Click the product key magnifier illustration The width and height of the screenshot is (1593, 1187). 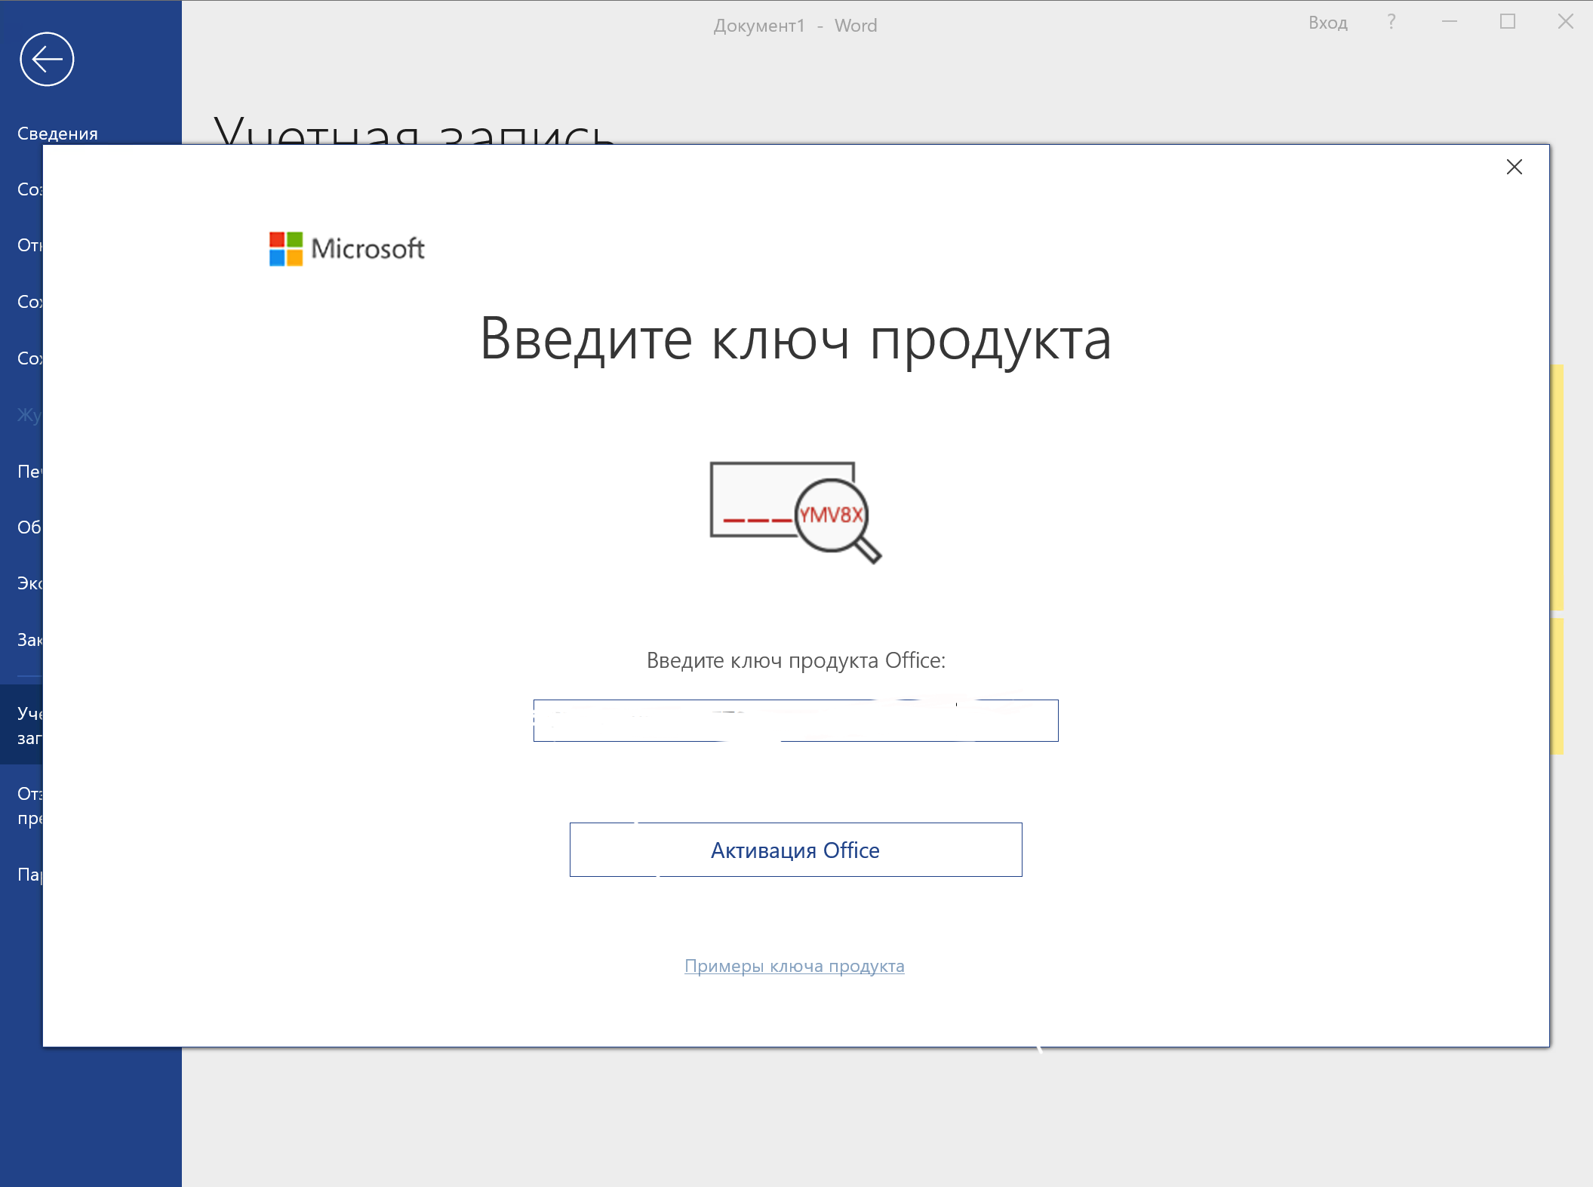coord(795,512)
